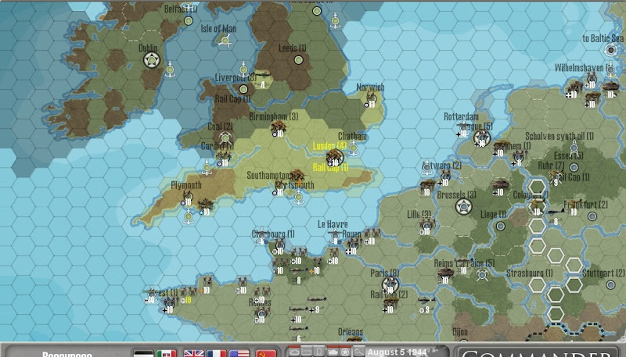The height and width of the screenshot is (357, 626).
Task: Click the port anchor east of Dublin
Action: click(x=171, y=70)
